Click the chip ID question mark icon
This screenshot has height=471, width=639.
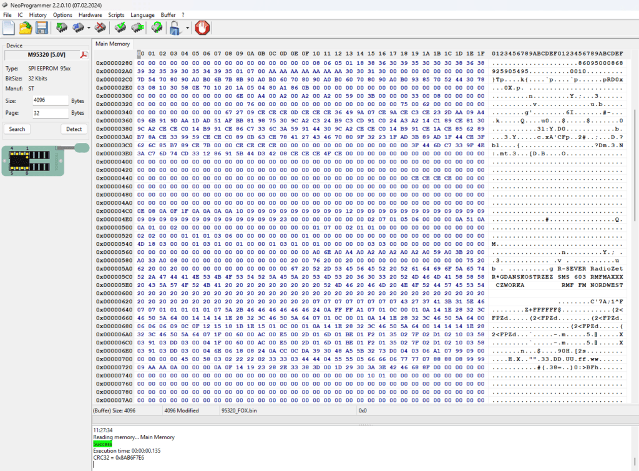pyautogui.click(x=157, y=27)
